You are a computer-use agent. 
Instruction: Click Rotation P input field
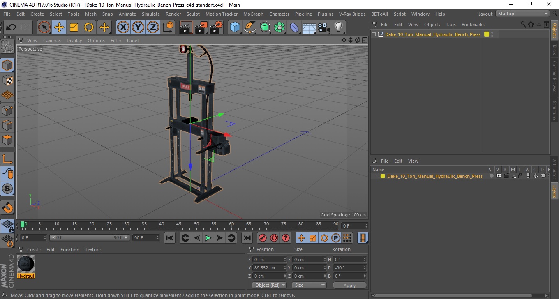point(349,268)
